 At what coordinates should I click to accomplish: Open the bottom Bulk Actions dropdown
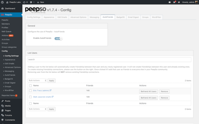37,109
